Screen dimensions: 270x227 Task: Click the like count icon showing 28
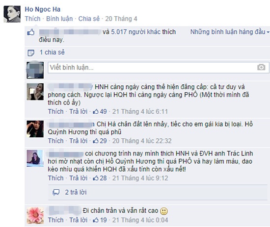pyautogui.click(x=96, y=178)
